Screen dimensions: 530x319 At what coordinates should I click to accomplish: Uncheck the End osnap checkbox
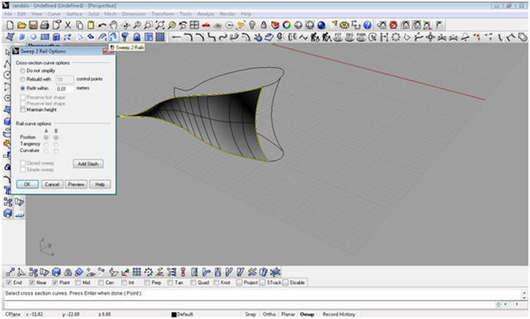point(9,283)
